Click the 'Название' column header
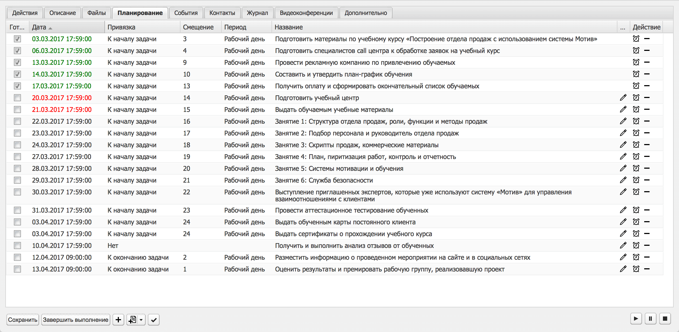This screenshot has width=679, height=332. click(444, 27)
